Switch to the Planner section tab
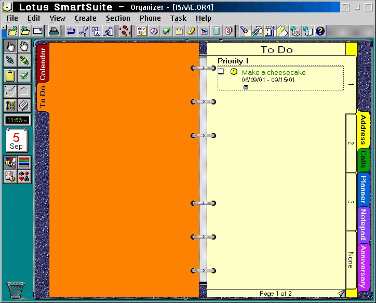This screenshot has height=303, width=376. (364, 190)
